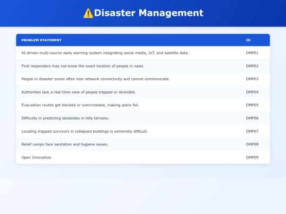Click the DMP01 ID cell
Image resolution: width=286 pixels, height=214 pixels.
pos(252,53)
